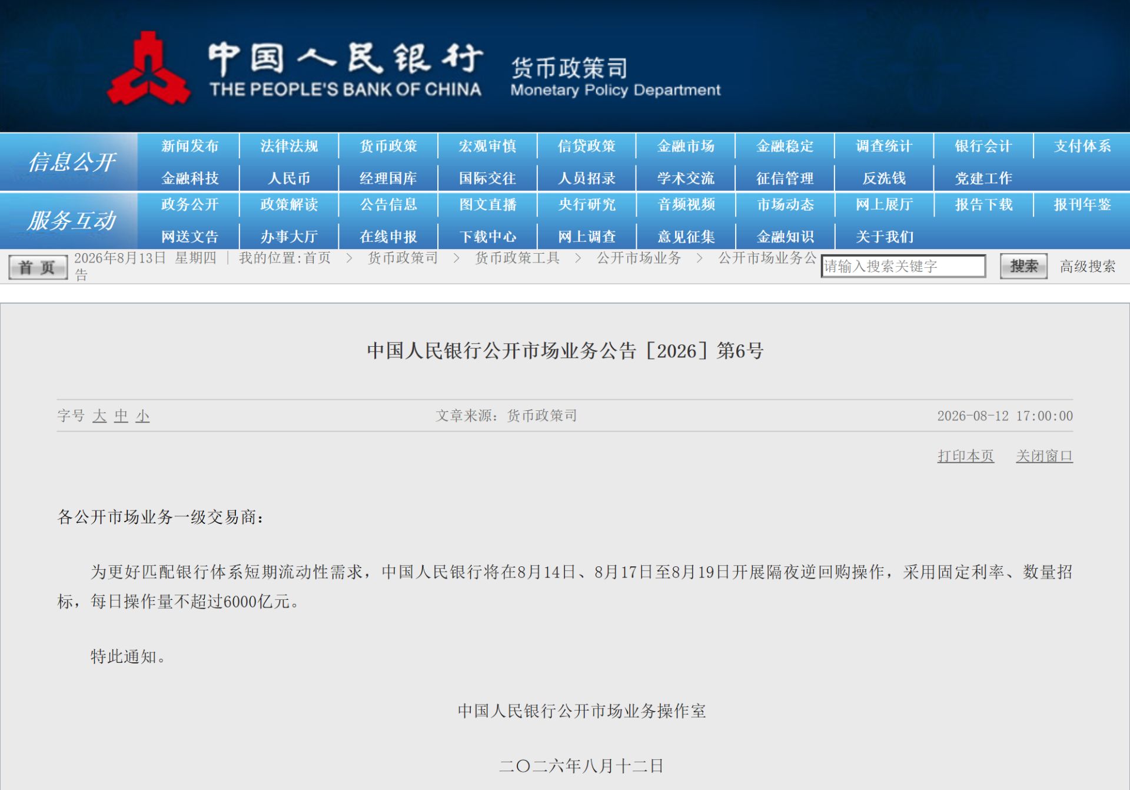Click 关闭窗口 close window link

coord(1044,456)
